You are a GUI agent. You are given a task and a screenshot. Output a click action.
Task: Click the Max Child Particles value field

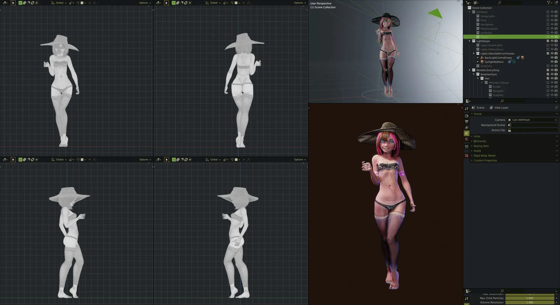click(530, 298)
